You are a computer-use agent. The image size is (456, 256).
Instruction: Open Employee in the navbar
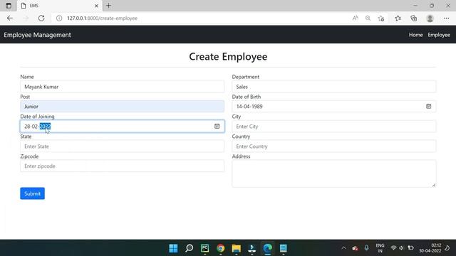439,35
